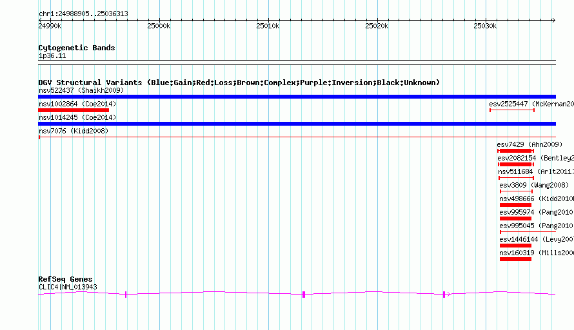Select the esv3809 thin red interval

click(516, 191)
